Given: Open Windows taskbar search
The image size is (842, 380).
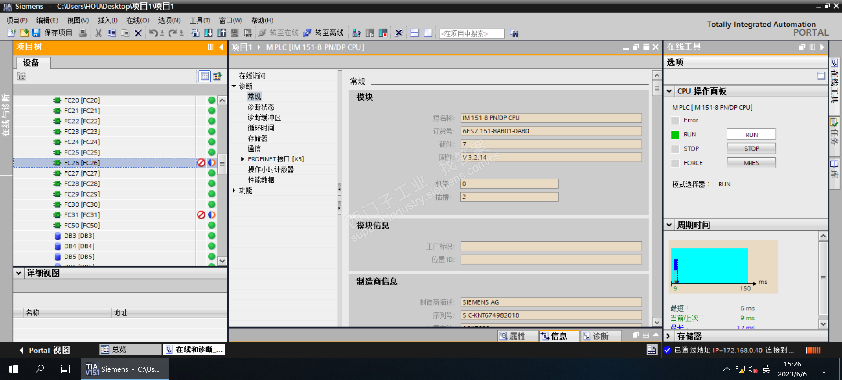Looking at the screenshot, I should (40, 369).
